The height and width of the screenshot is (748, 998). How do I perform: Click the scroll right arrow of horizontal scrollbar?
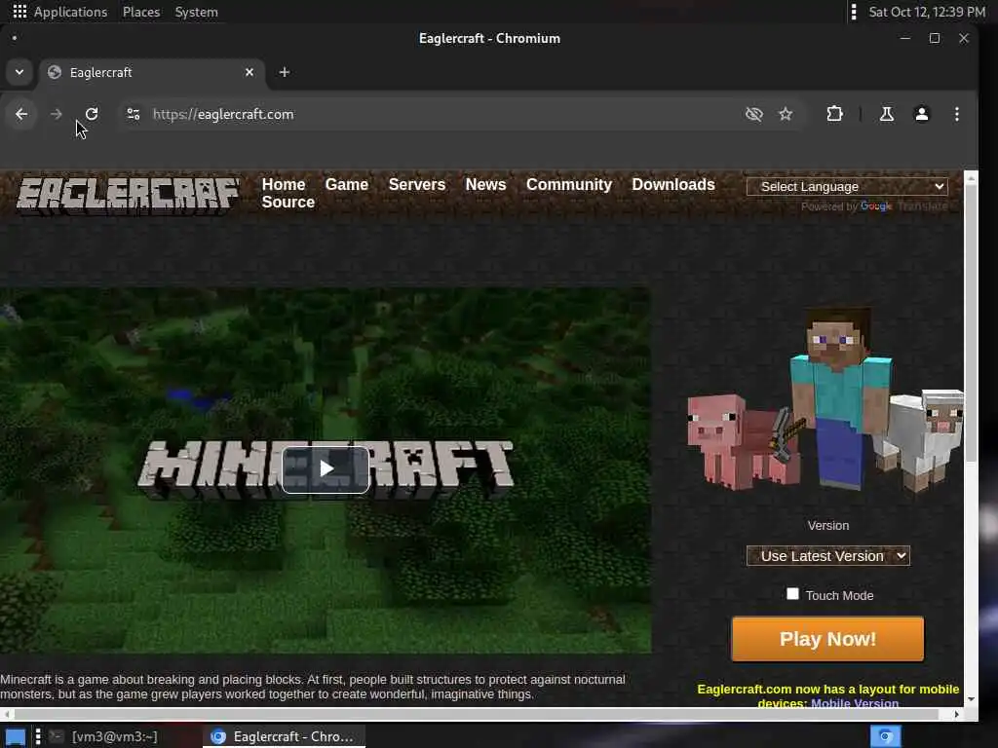pos(957,714)
